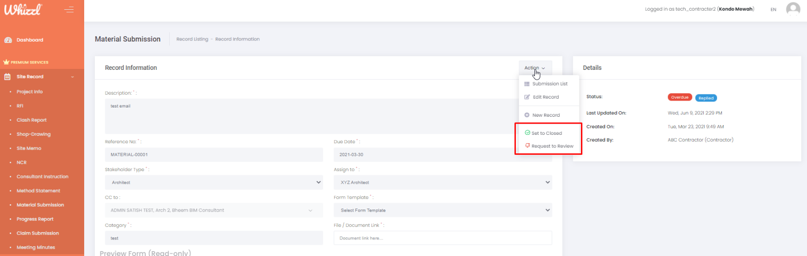The image size is (807, 256).
Task: Click the Edit Record pencil icon
Action: click(527, 97)
